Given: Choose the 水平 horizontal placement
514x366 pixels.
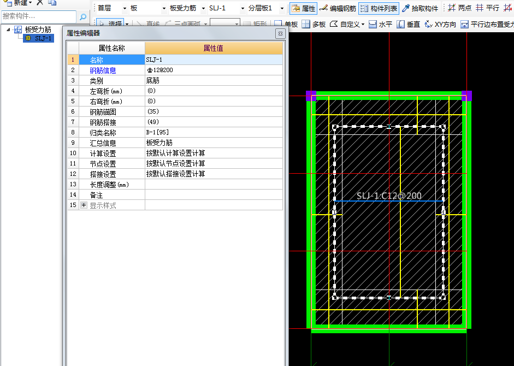Looking at the screenshot, I should tap(380, 24).
